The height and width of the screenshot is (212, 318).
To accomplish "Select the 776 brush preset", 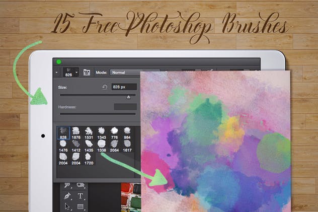I will 114,133.
